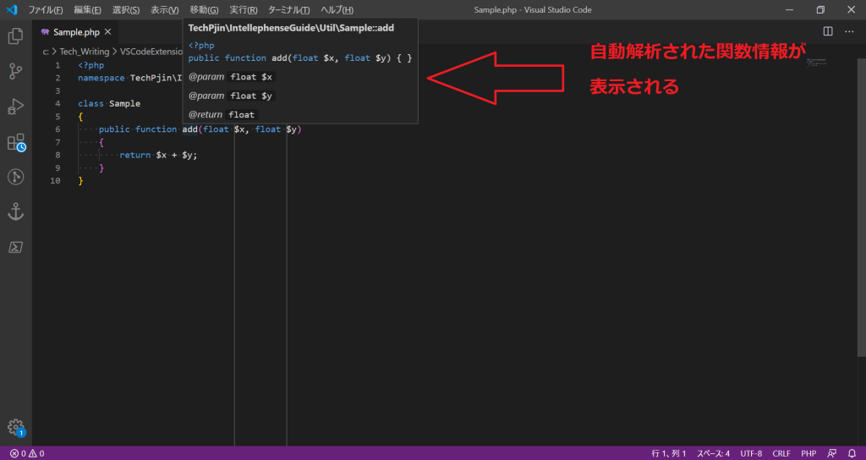
Task: Click Tech_Writing in the breadcrumb path
Action: coord(84,52)
